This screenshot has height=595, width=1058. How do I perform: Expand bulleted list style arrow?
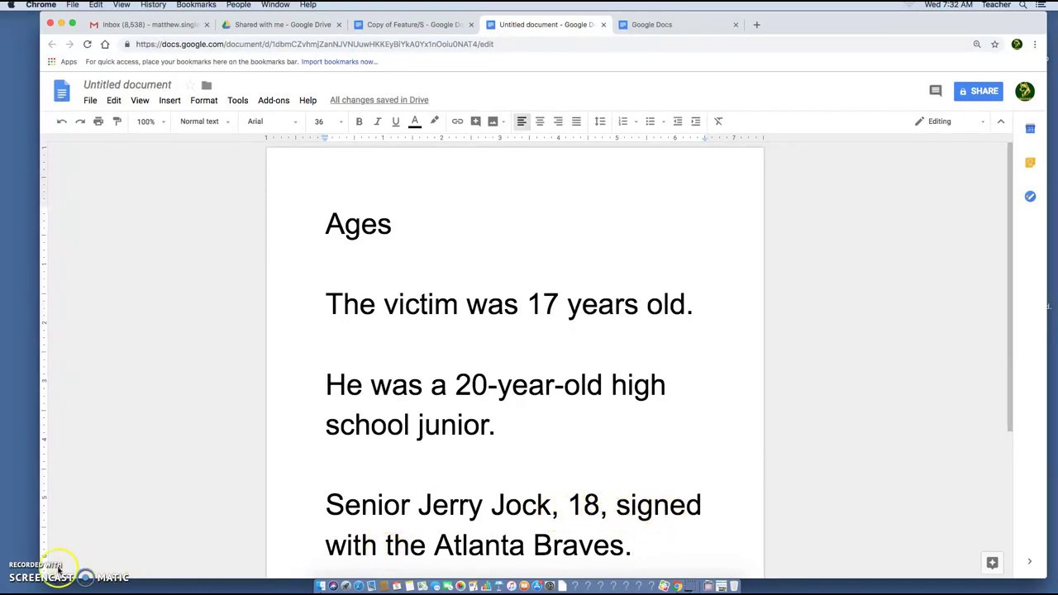pos(663,121)
